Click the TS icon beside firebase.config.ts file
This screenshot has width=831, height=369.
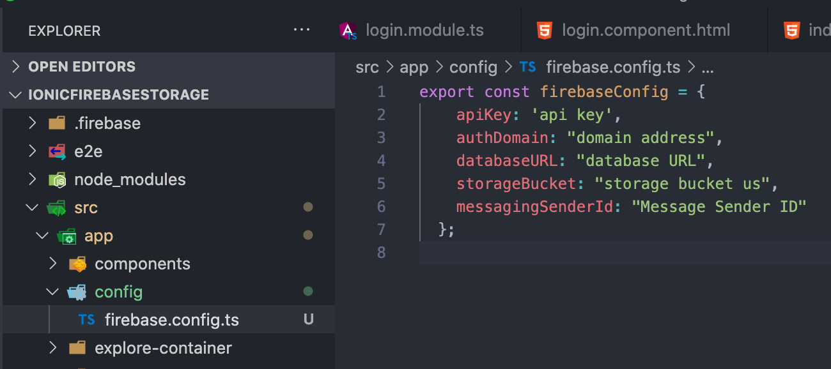point(86,320)
